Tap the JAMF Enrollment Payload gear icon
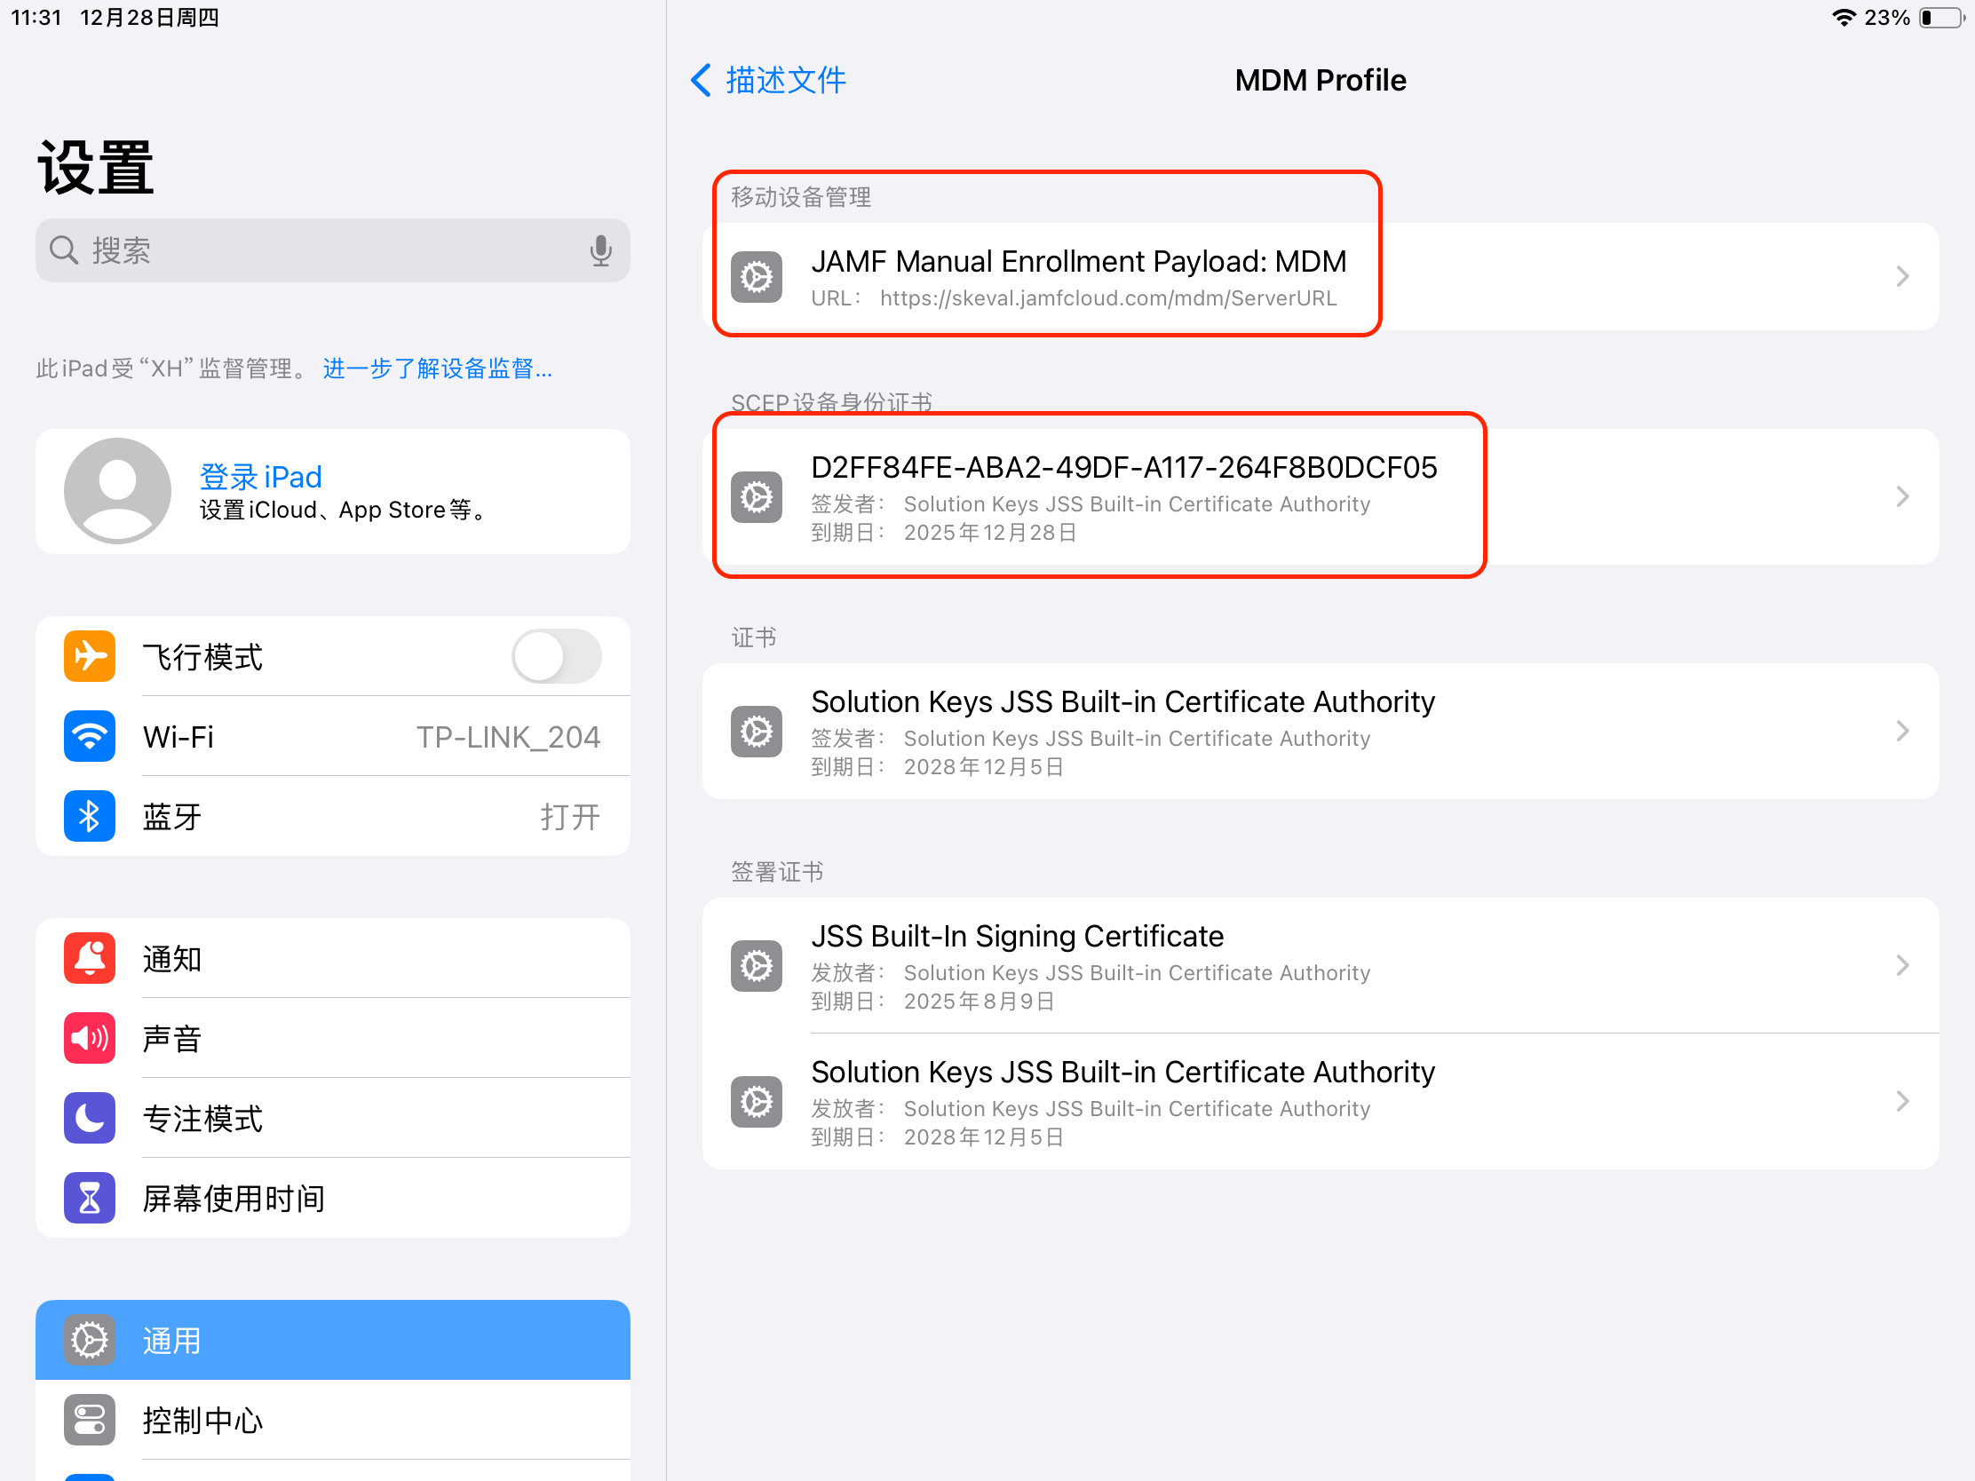The image size is (1975, 1481). click(757, 277)
